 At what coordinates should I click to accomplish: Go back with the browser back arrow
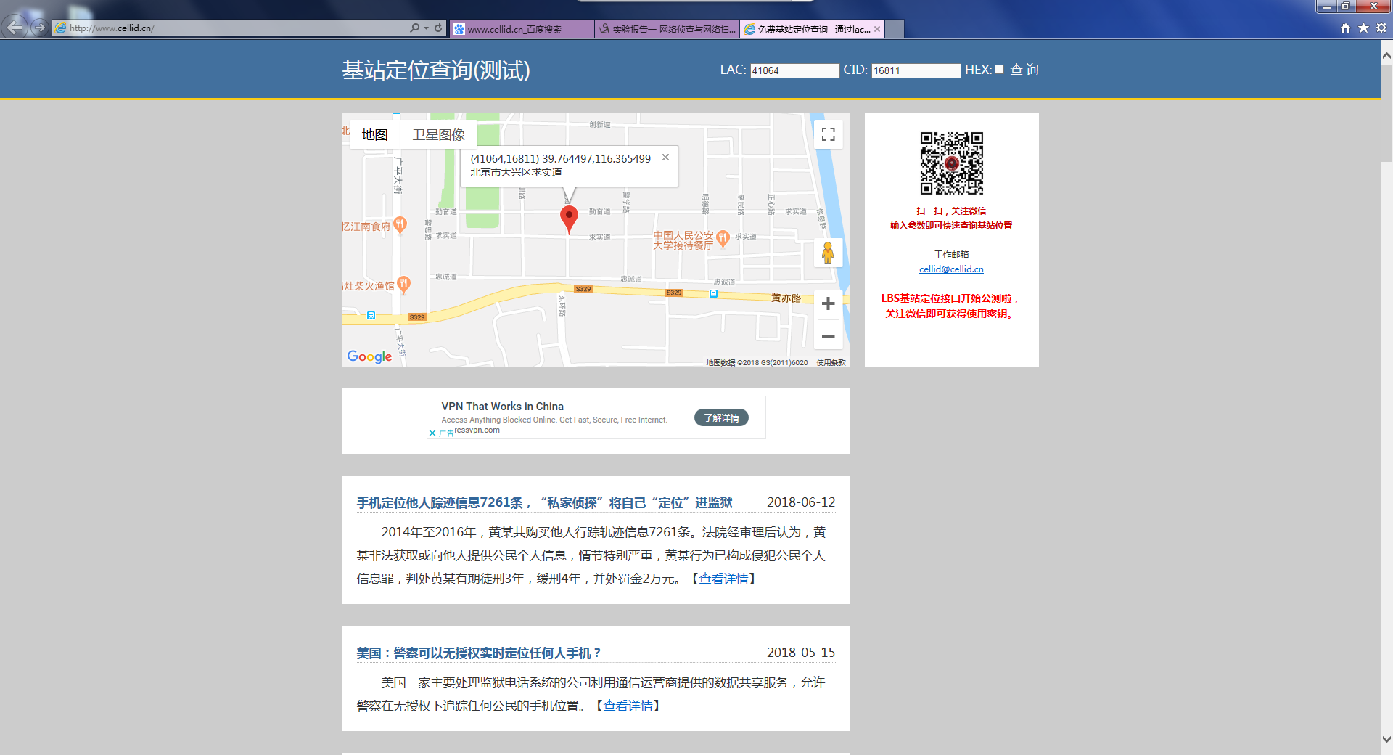(15, 28)
